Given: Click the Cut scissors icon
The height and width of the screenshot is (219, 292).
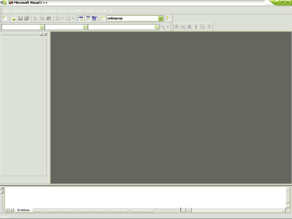Looking at the screenshot, I should click(35, 19).
